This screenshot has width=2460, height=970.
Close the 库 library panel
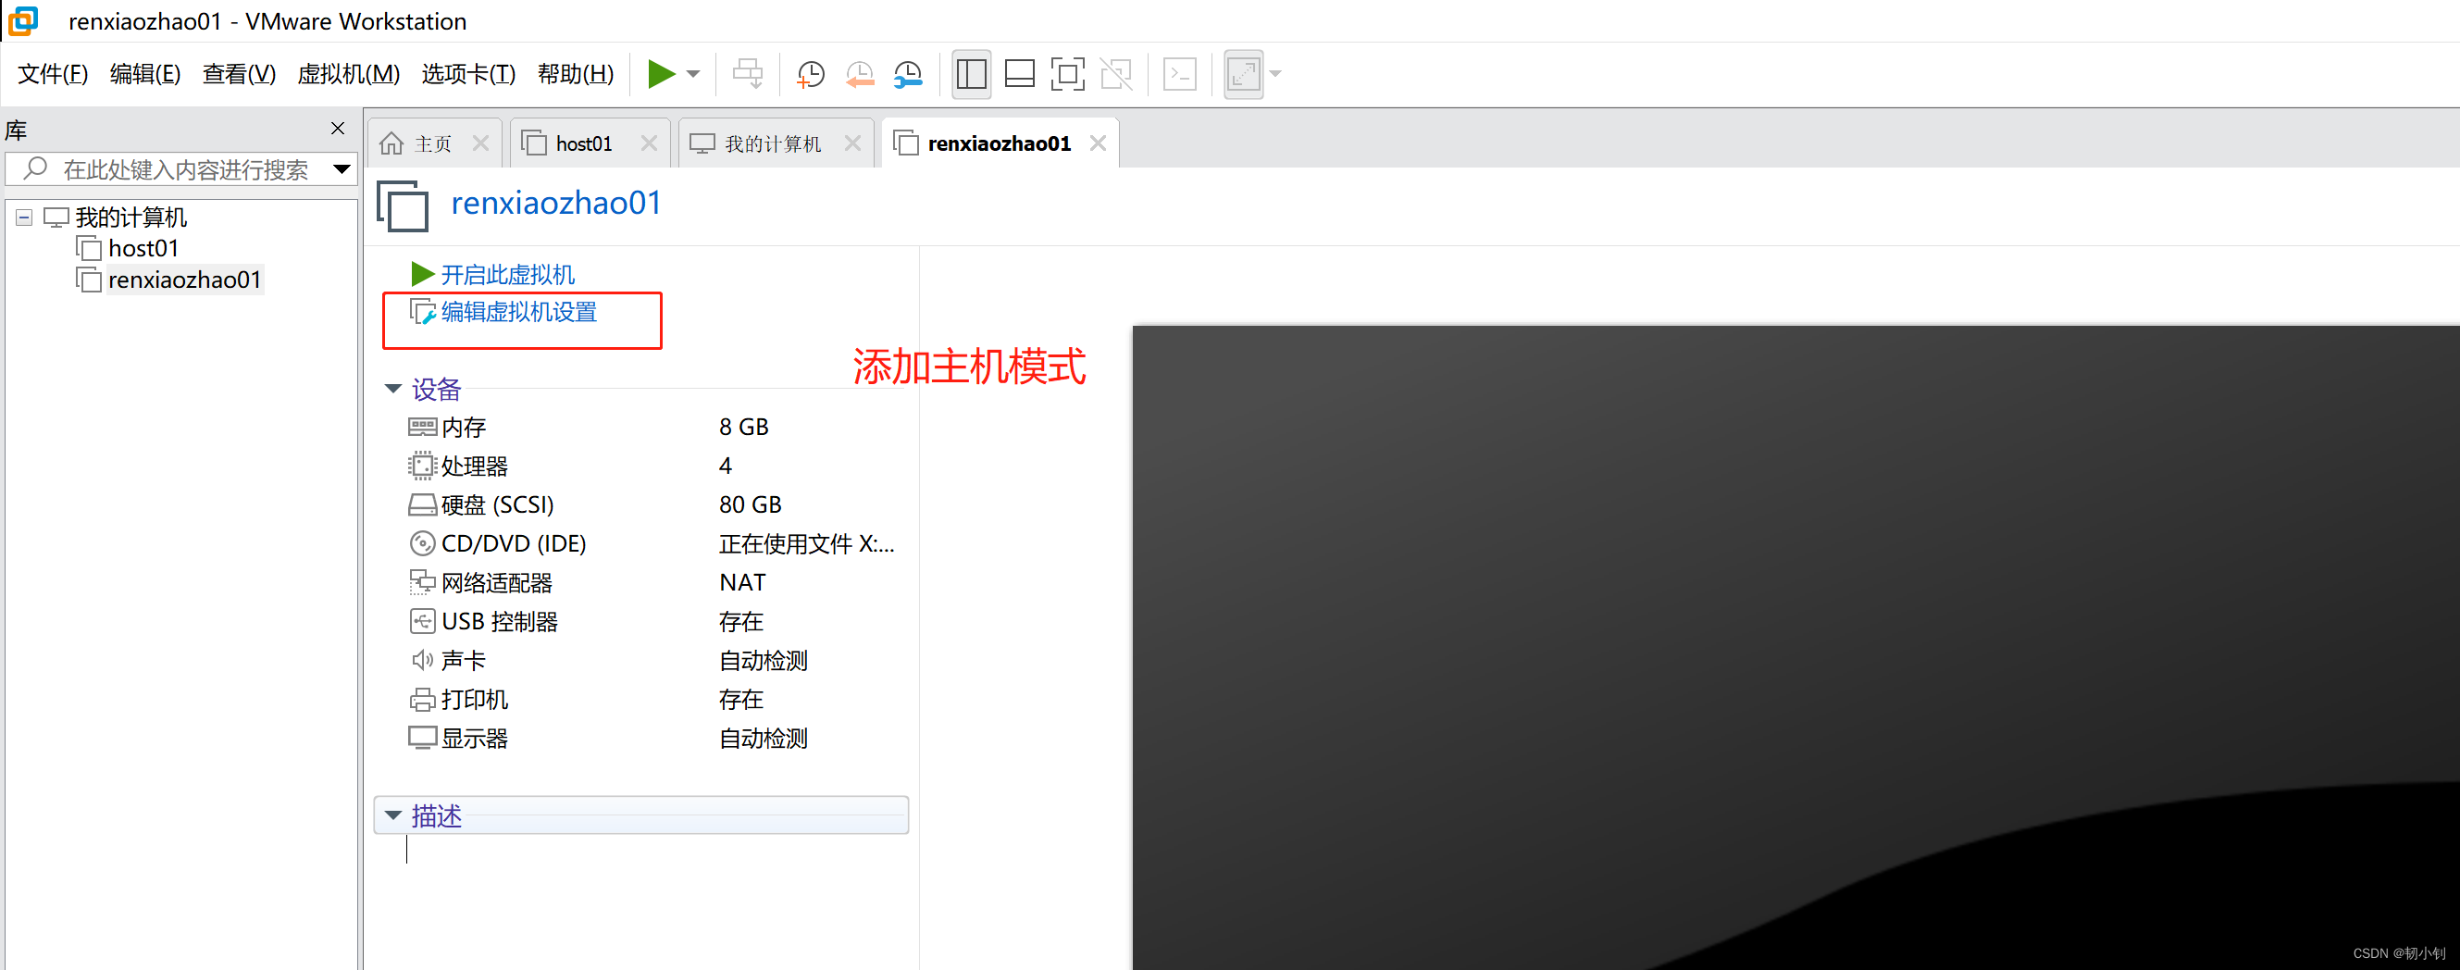pos(337,128)
